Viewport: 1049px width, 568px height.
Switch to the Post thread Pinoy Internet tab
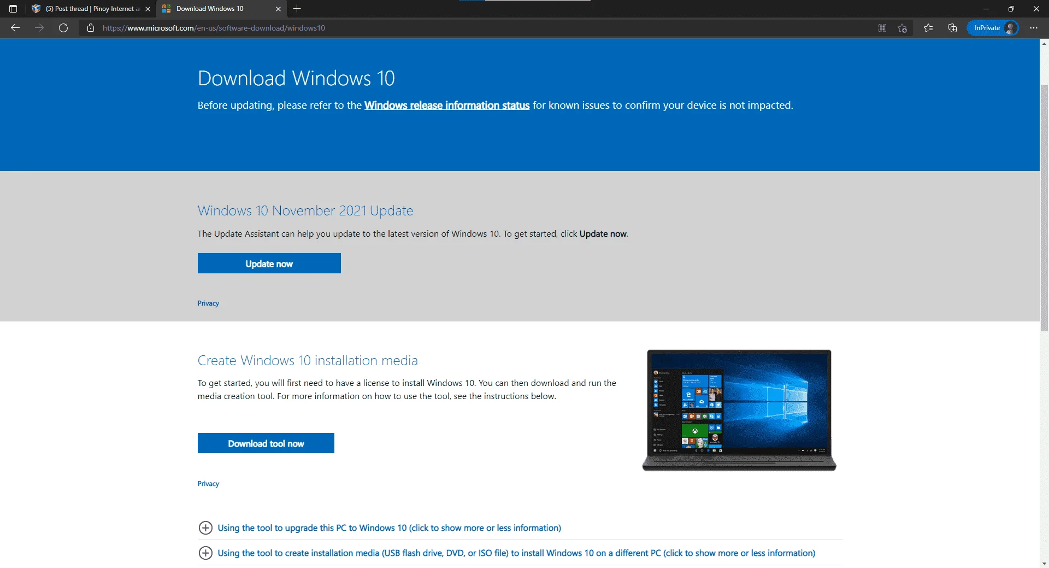click(92, 9)
